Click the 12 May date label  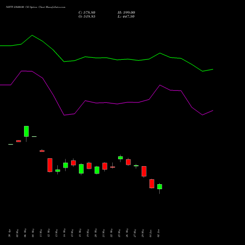coord(49,233)
